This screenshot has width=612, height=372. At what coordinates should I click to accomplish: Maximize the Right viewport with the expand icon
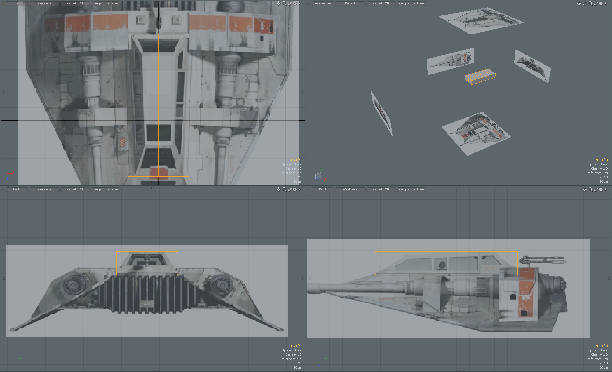[x=596, y=190]
